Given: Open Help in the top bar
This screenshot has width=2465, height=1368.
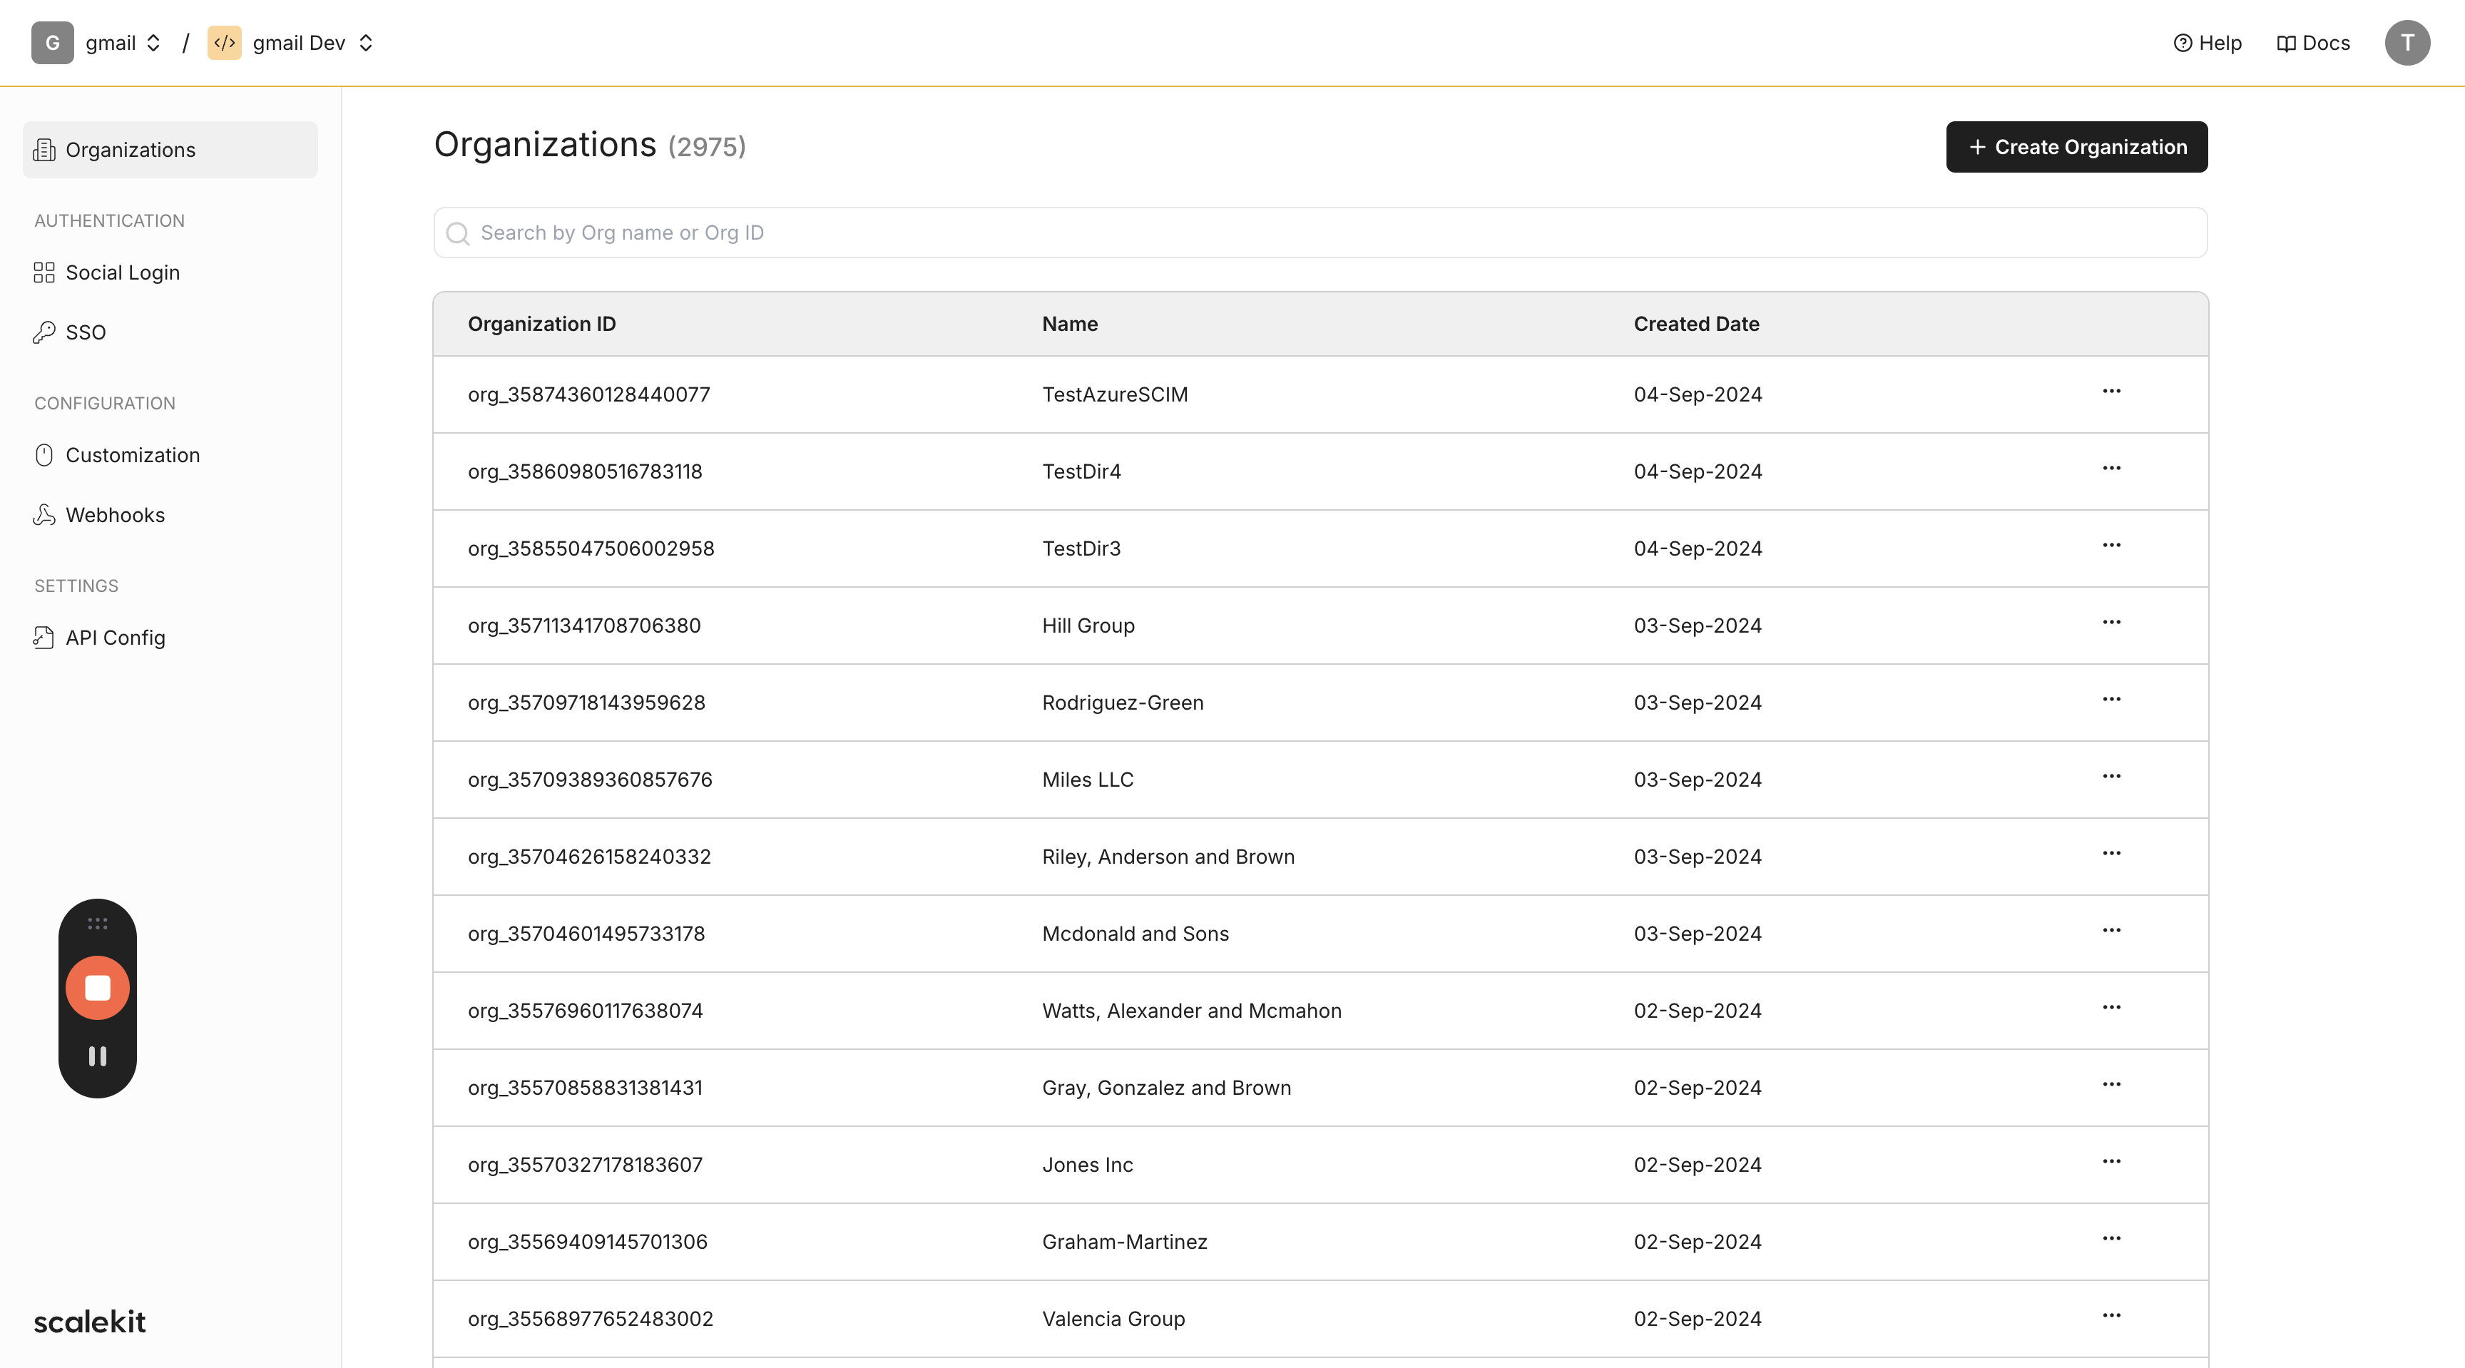Looking at the screenshot, I should coord(2208,43).
